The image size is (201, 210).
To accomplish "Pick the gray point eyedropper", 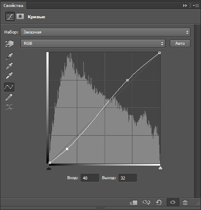I will [x=9, y=66].
